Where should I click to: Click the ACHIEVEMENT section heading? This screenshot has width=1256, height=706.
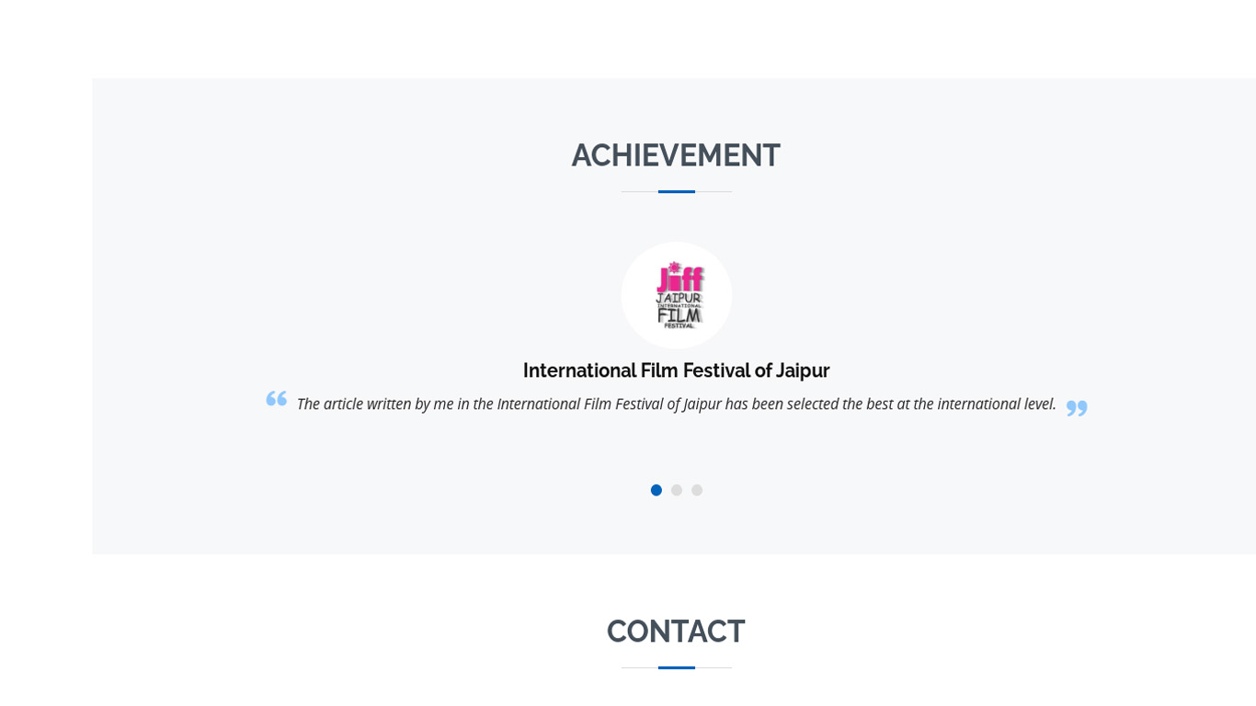pos(676,155)
